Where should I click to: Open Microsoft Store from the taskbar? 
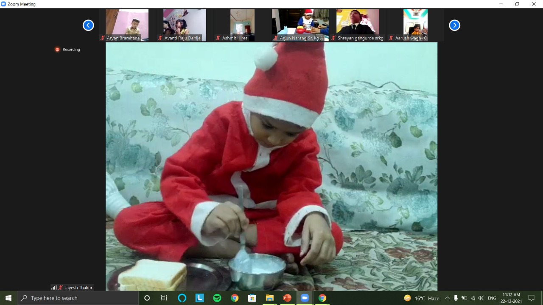[x=252, y=298]
